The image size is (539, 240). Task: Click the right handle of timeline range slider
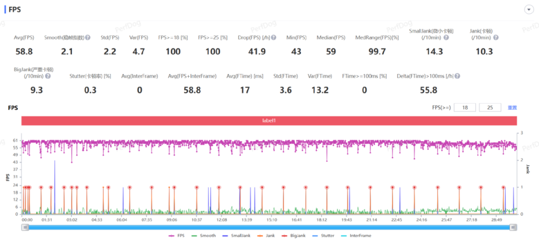pos(513,227)
